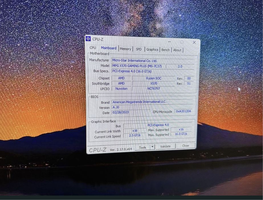Open the Bench tab
The width and height of the screenshot is (263, 200).
tap(165, 50)
